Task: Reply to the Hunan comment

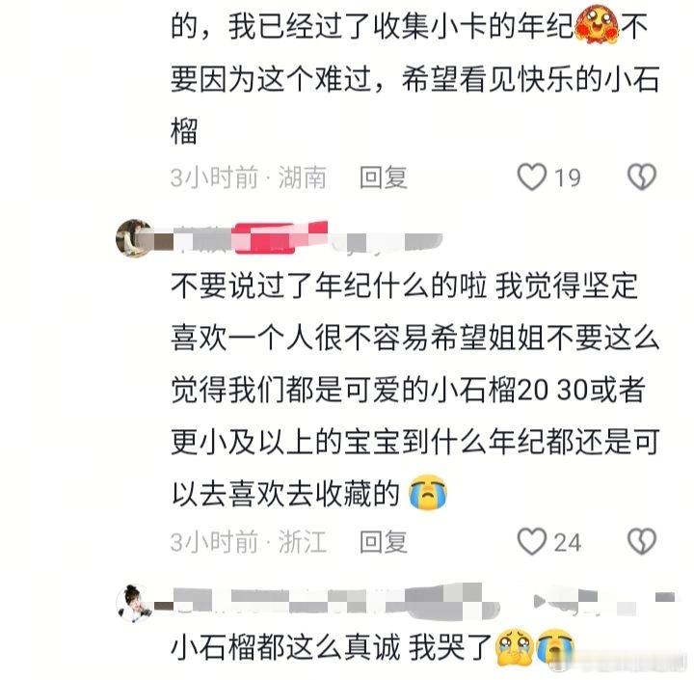Action: pos(384,177)
